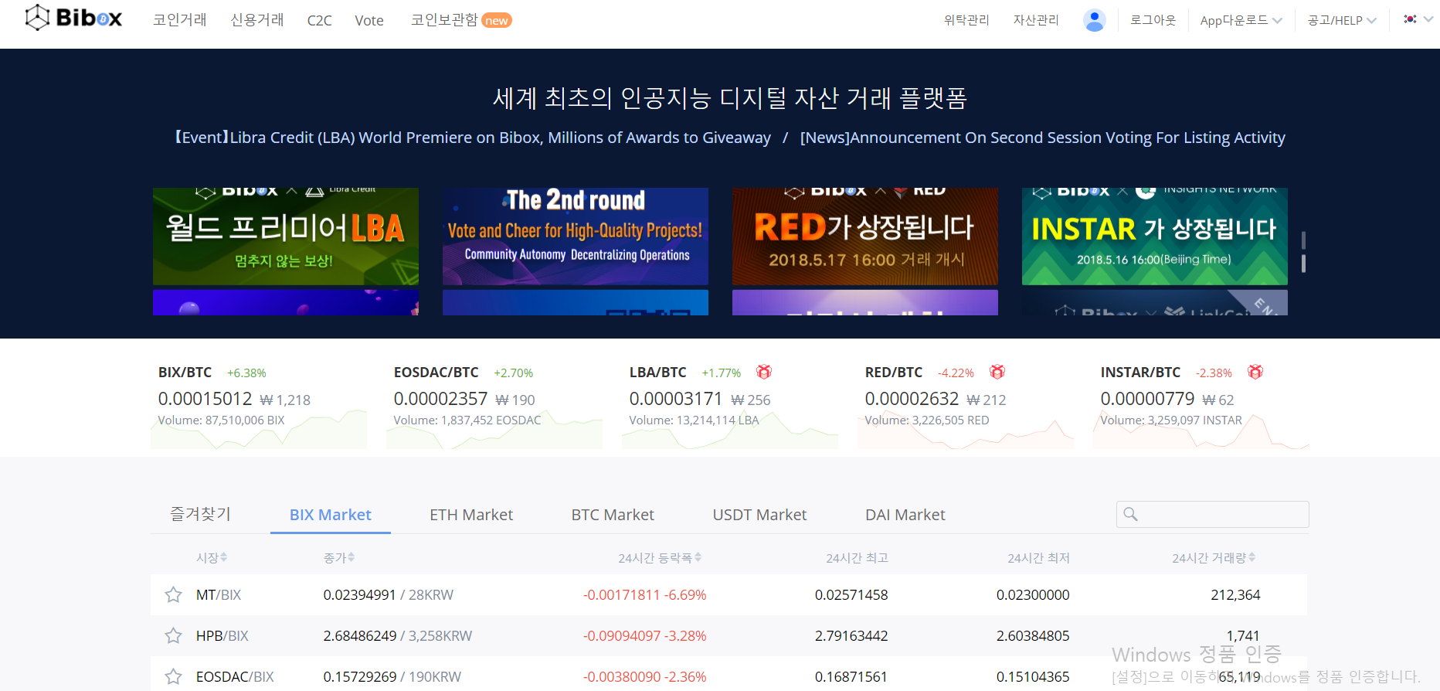This screenshot has width=1440, height=691.
Task: Sort by 시장 column
Action: click(212, 557)
